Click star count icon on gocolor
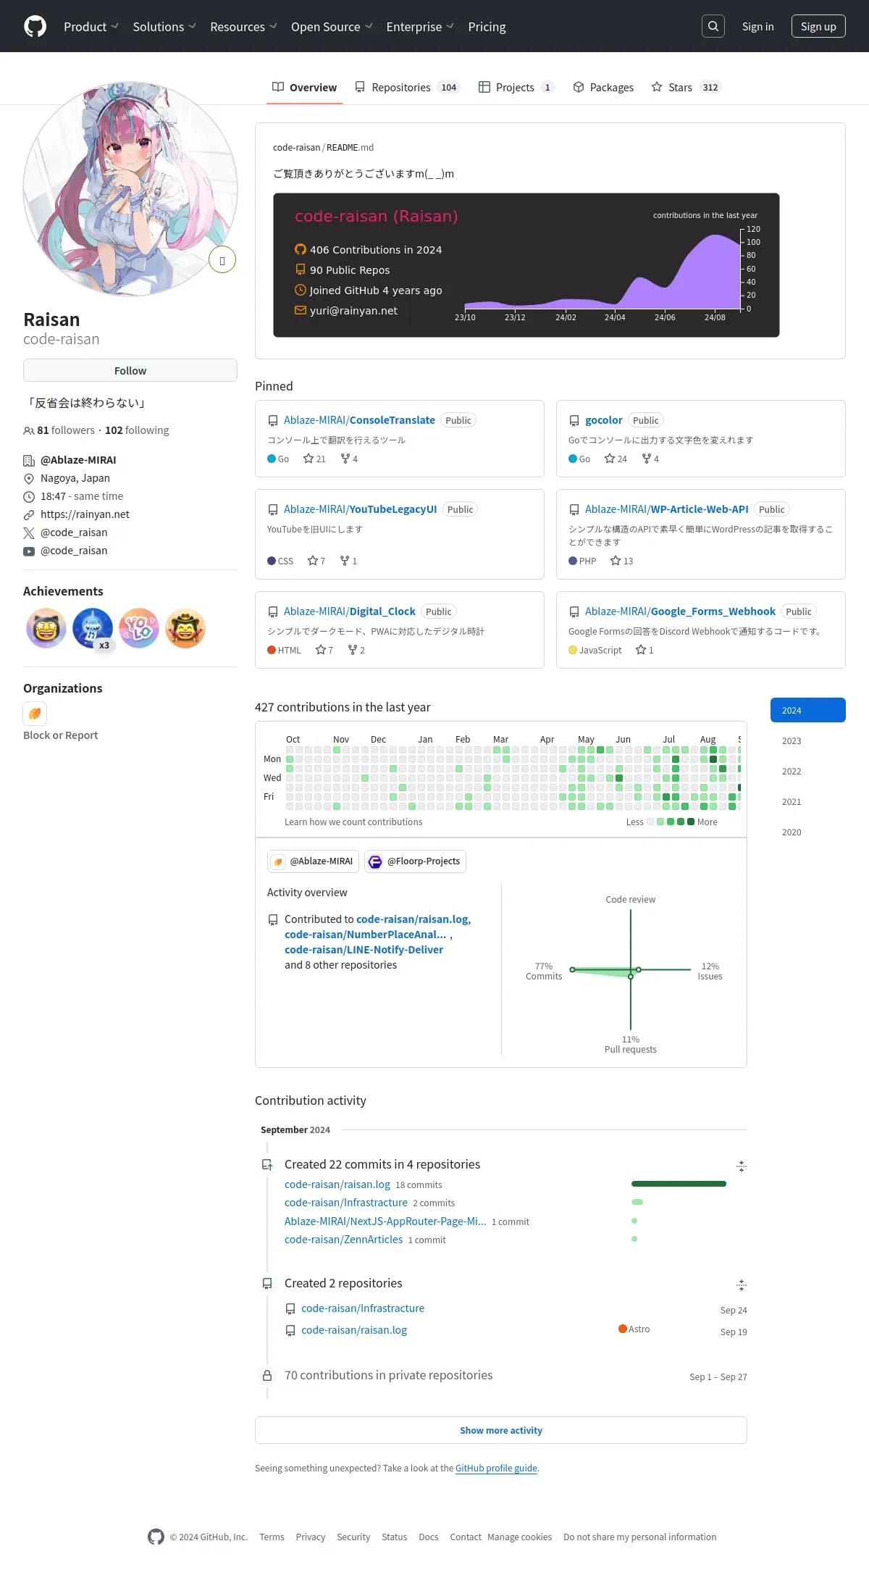869x1575 pixels. (x=610, y=459)
